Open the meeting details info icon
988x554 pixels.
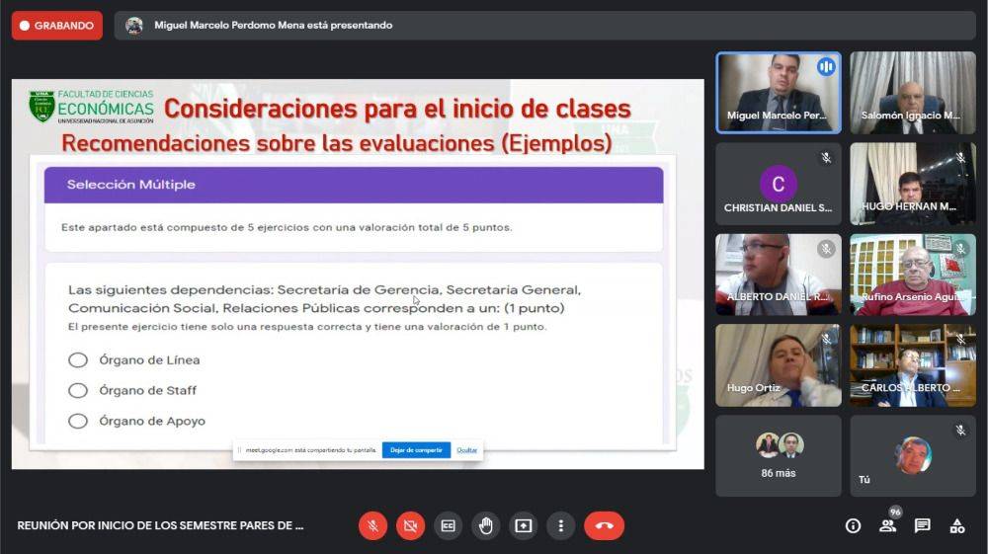point(853,525)
